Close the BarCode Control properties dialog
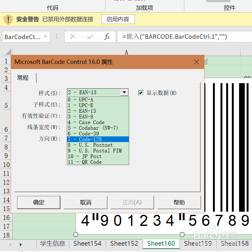This screenshot has width=252, height=252. tap(196, 62)
